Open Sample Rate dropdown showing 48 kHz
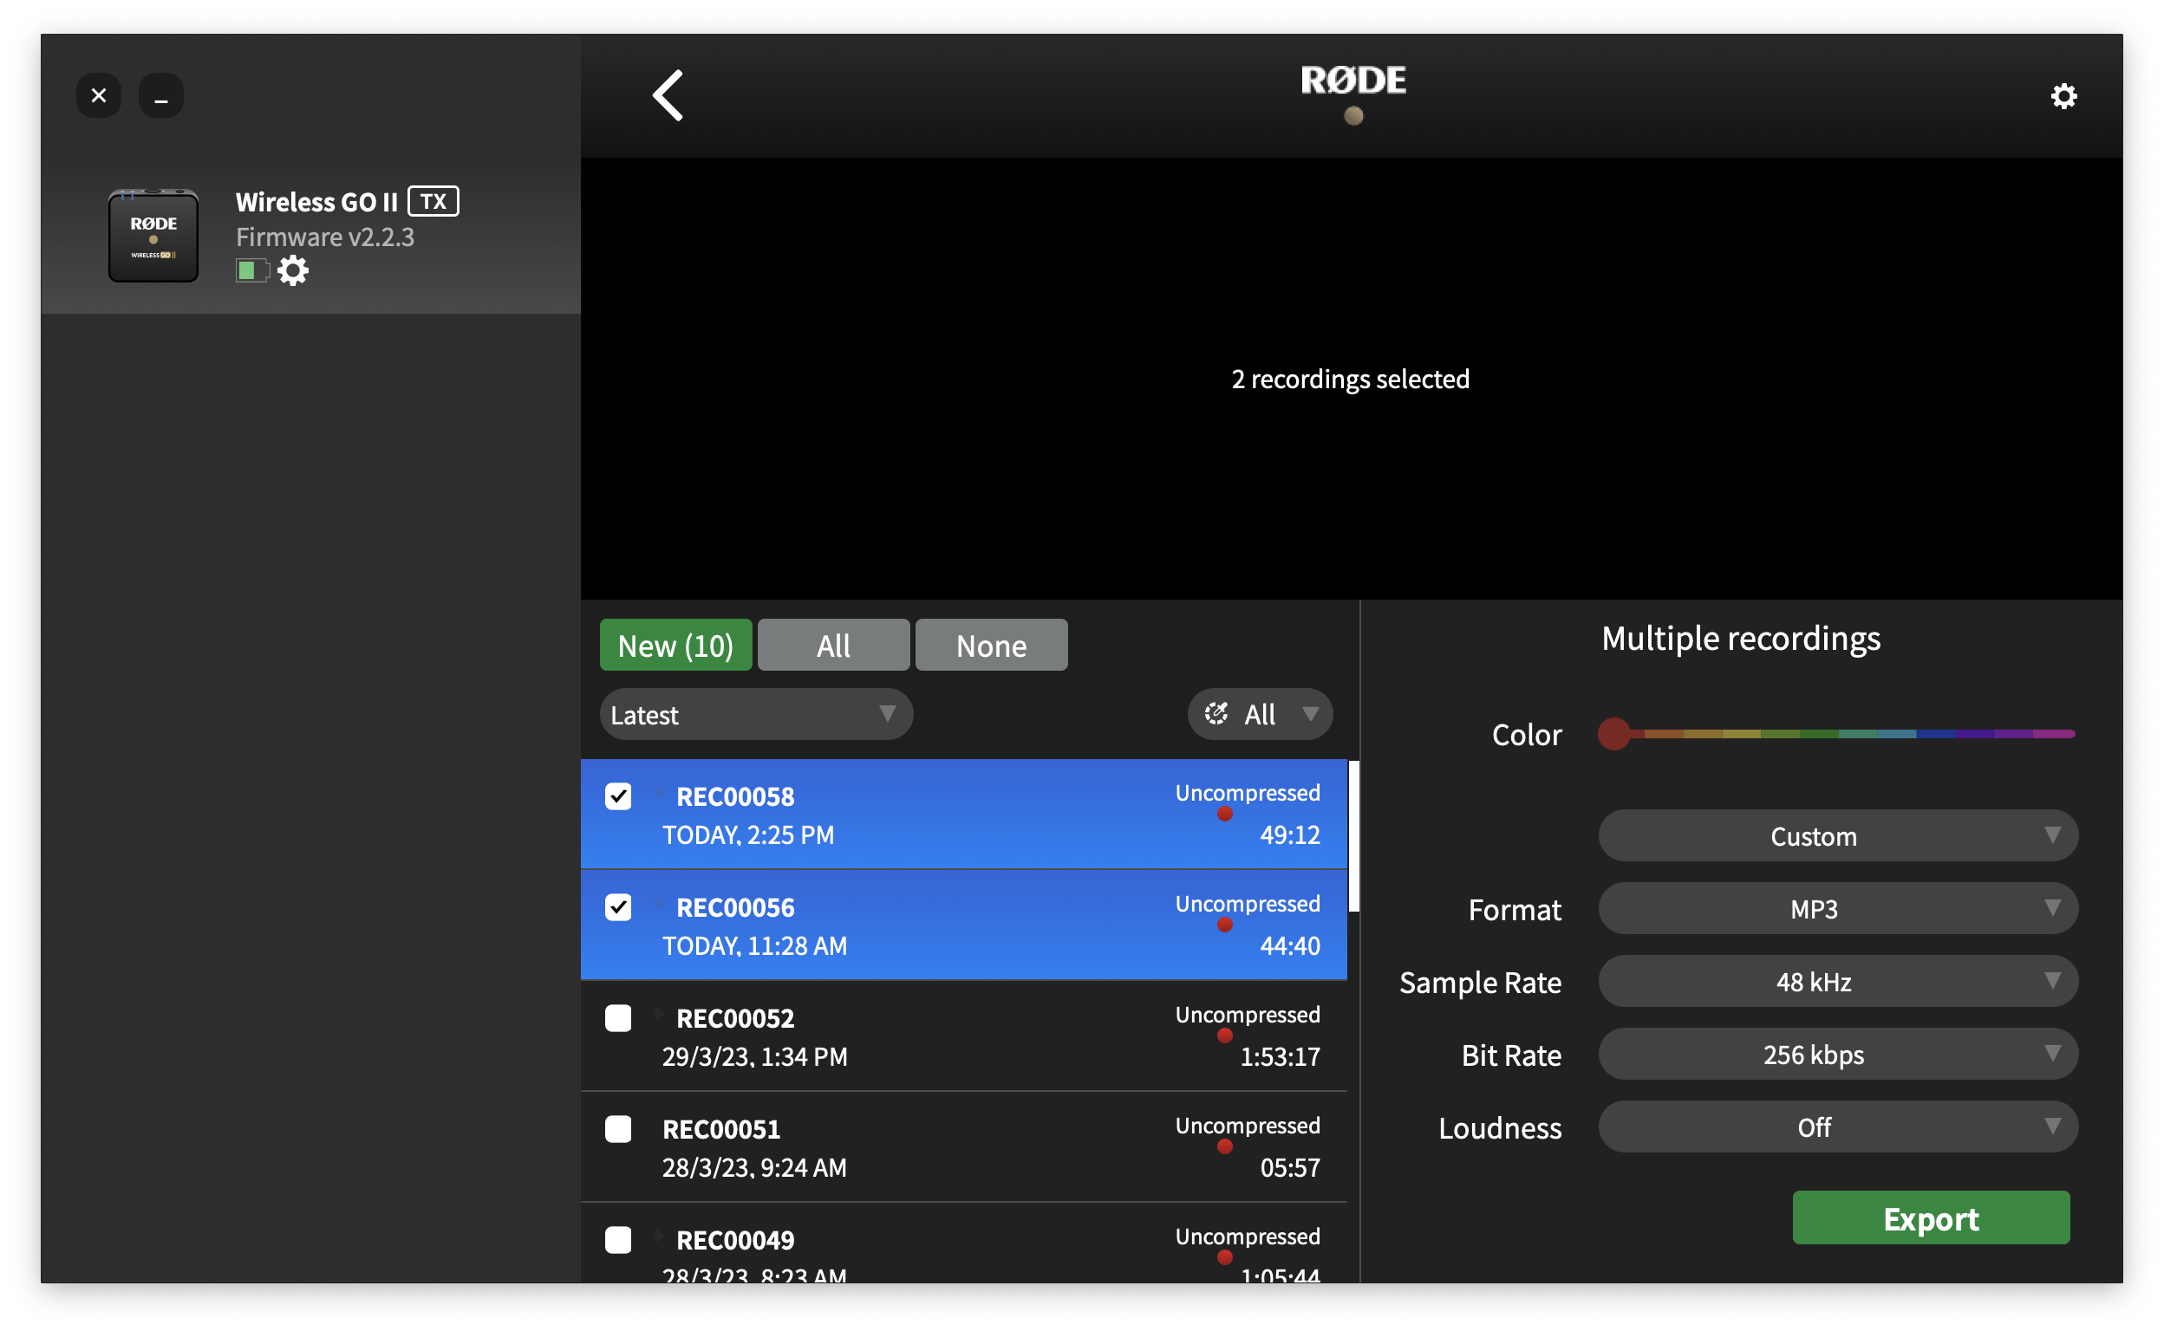Screen dimensions: 2164x1331 coord(1838,982)
